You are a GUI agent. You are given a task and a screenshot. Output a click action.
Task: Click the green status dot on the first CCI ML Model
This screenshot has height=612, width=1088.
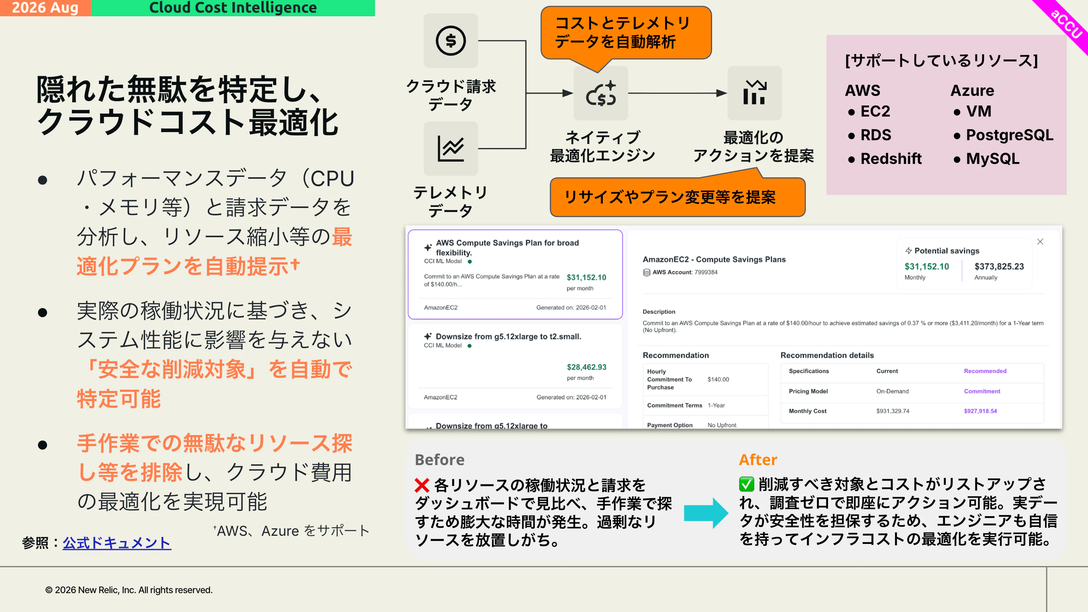(470, 261)
